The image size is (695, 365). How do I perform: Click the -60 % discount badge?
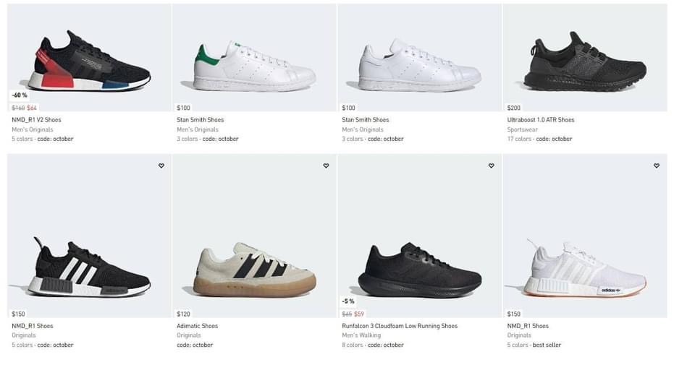click(20, 95)
